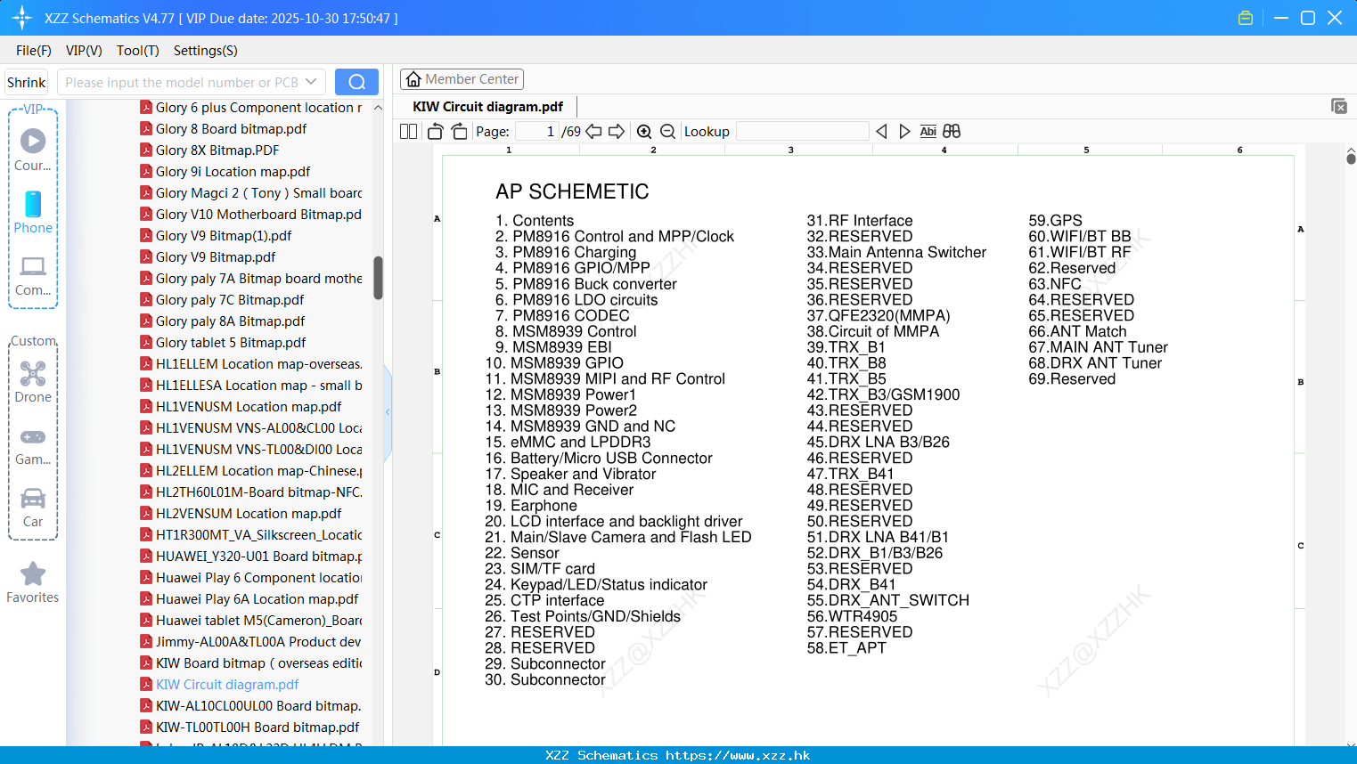The width and height of the screenshot is (1357, 764).
Task: Go to previous page arrow
Action: coord(593,132)
